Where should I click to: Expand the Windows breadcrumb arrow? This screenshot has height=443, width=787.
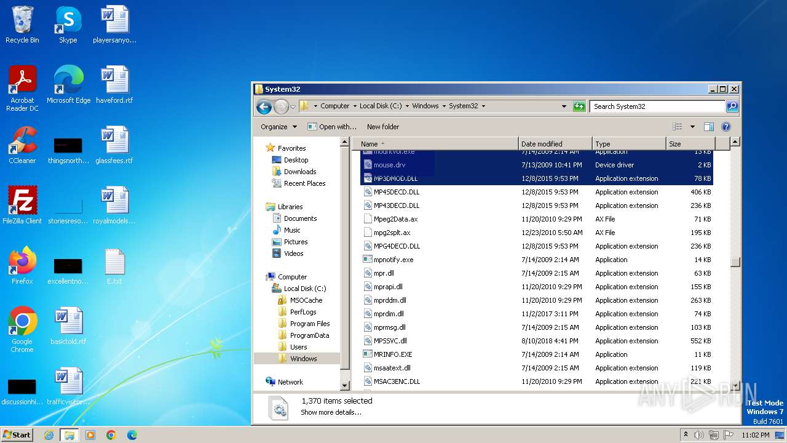(x=444, y=106)
